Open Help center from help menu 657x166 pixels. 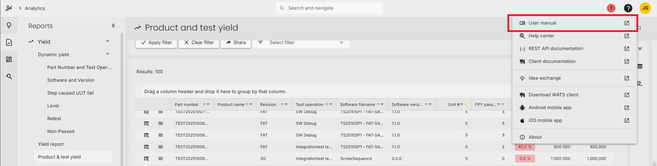pos(574,36)
